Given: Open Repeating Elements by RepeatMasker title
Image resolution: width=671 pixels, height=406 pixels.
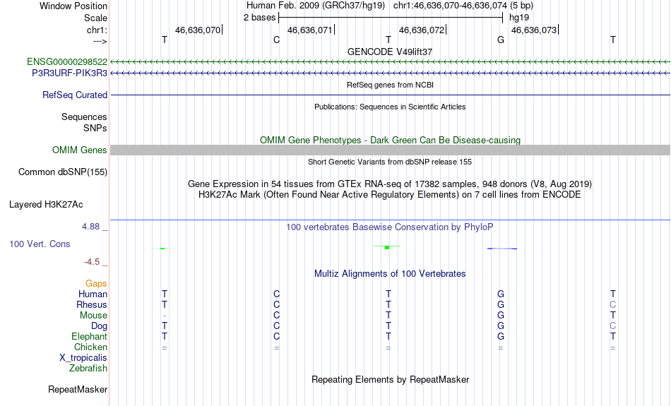Looking at the screenshot, I should (x=390, y=379).
